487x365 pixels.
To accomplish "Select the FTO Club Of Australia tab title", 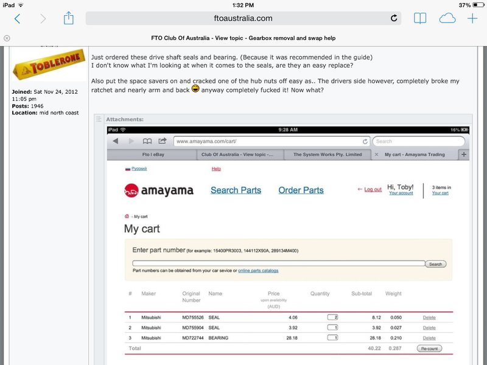I will (x=243, y=38).
